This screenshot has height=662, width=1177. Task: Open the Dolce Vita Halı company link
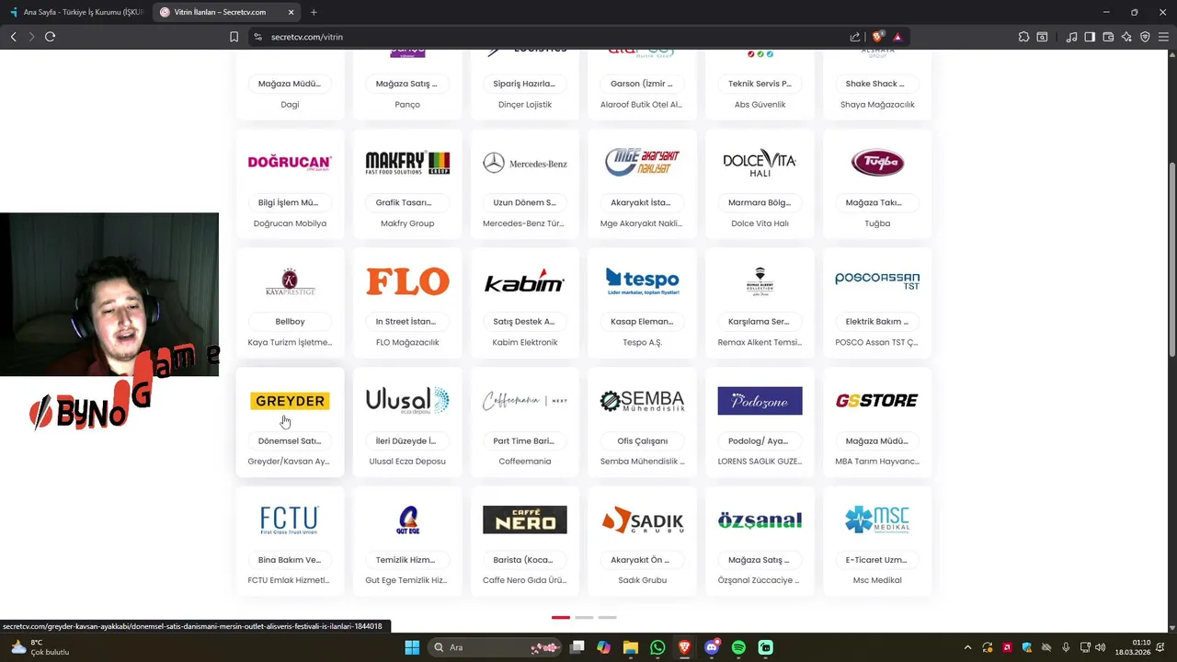coord(760,223)
